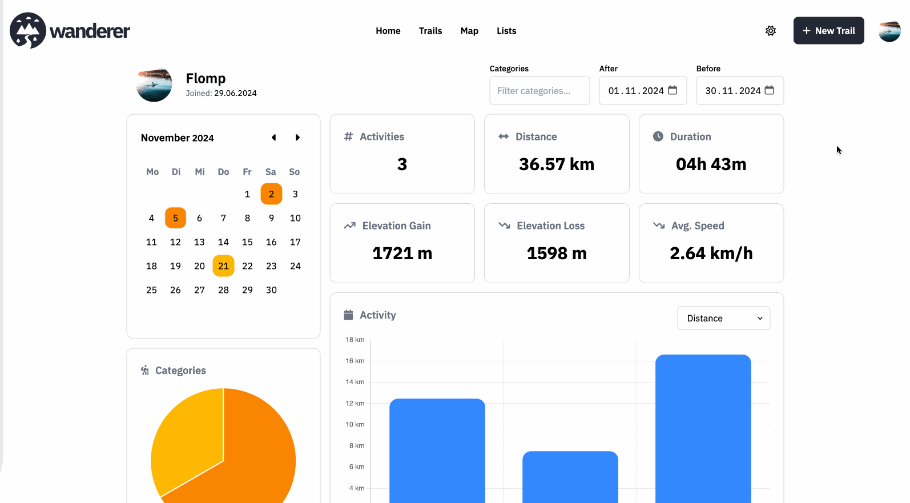The width and height of the screenshot is (910, 503).
Task: Go to the Lists page
Action: coord(506,31)
